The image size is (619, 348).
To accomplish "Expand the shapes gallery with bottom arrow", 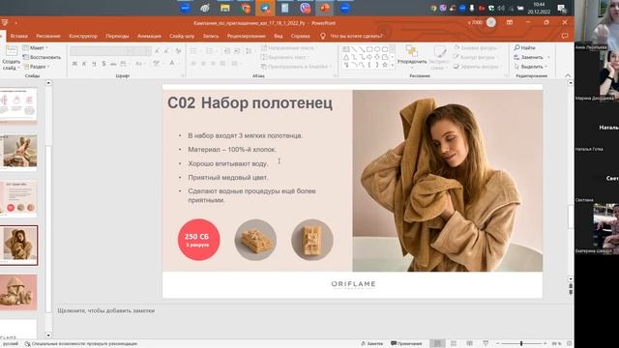I will (392, 66).
